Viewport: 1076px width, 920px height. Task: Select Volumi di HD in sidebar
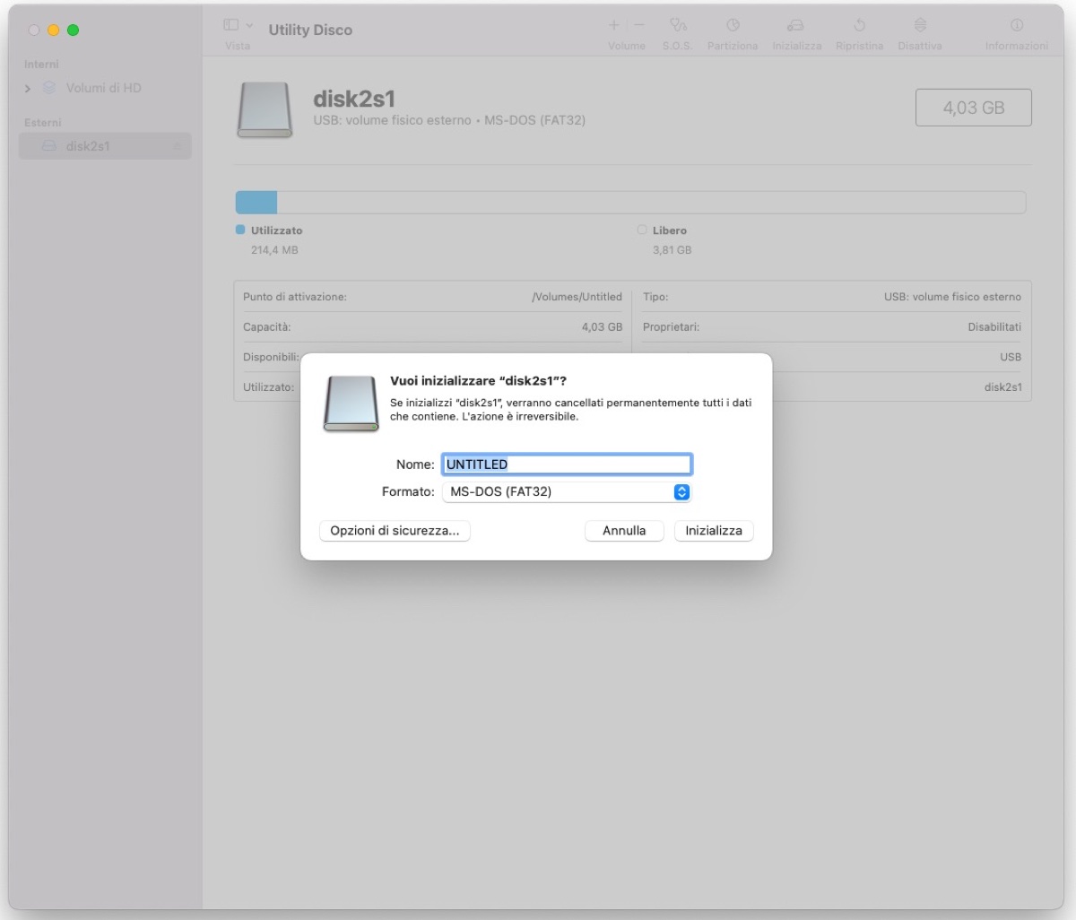[104, 88]
